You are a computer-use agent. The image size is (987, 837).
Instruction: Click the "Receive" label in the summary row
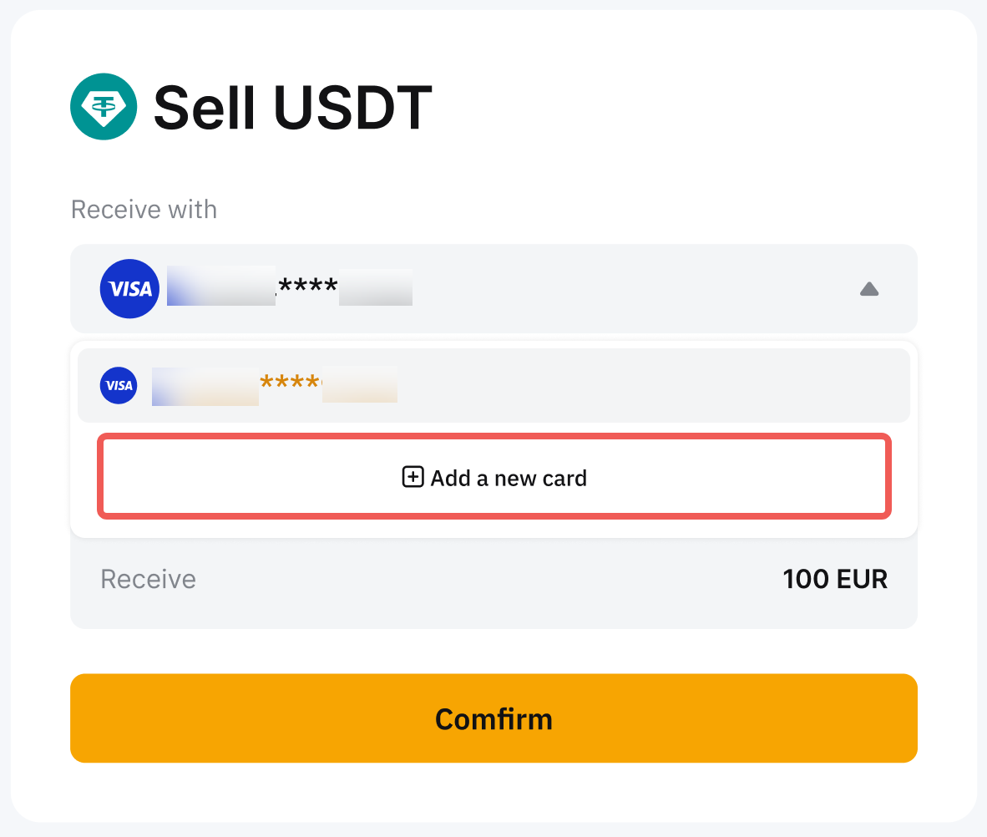click(x=148, y=579)
